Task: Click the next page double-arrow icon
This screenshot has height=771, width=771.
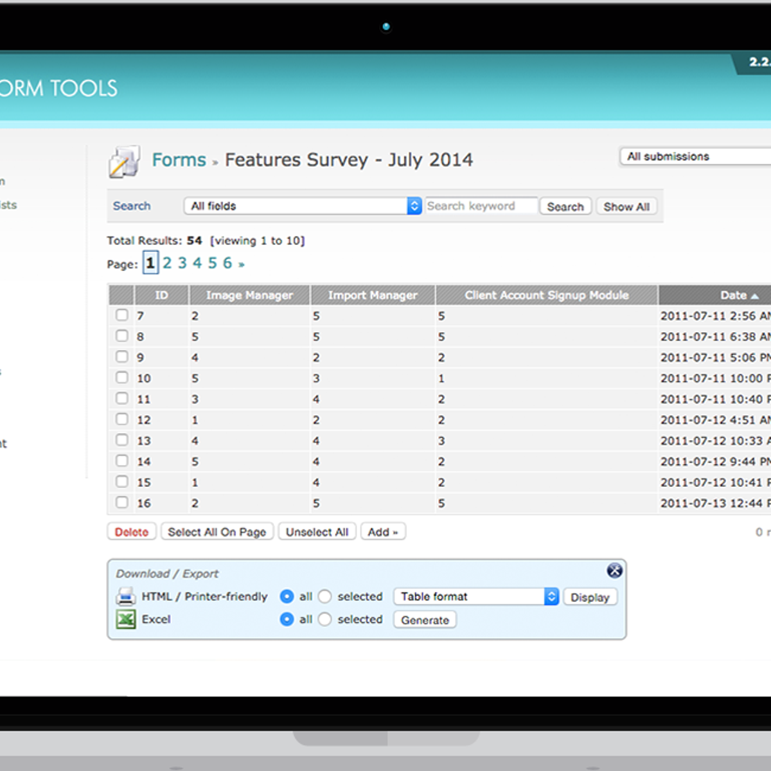Action: click(x=242, y=264)
